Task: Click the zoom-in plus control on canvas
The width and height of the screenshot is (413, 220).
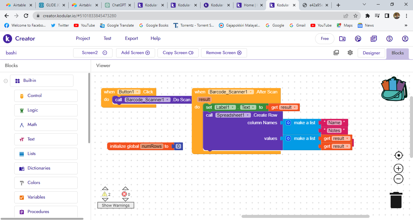Action: 398,168
